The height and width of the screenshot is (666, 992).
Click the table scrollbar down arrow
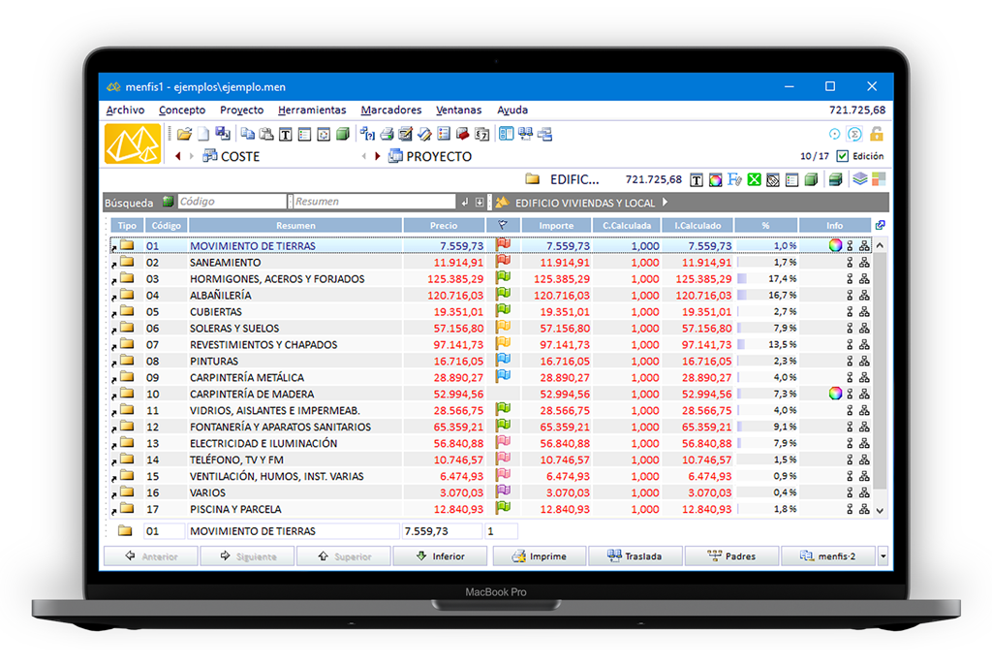880,510
